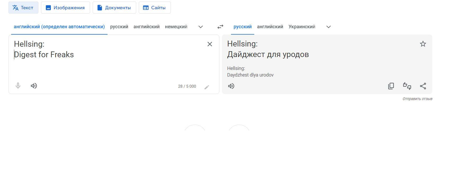The height and width of the screenshot is (175, 454).
Task: Expand the source language list
Action: [201, 27]
